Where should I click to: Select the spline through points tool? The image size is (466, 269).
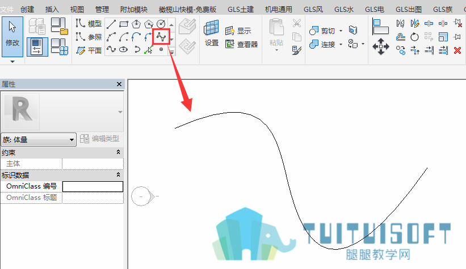click(161, 37)
